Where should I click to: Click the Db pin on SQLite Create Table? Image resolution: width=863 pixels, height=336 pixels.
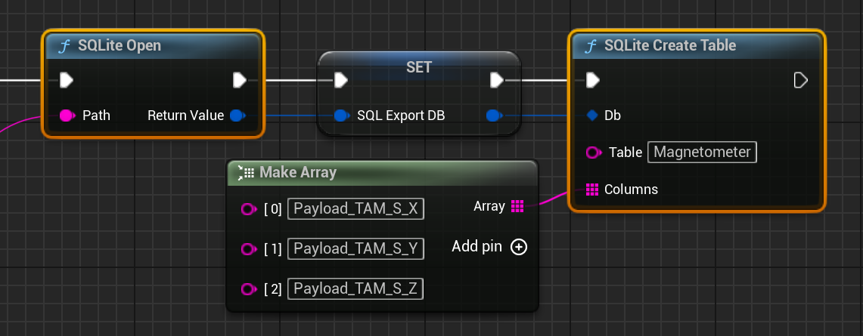tap(592, 116)
